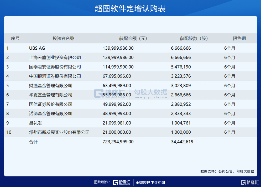This screenshot has width=261, height=187.
Task: Select the share count 2,666,666
Action: tap(181, 95)
